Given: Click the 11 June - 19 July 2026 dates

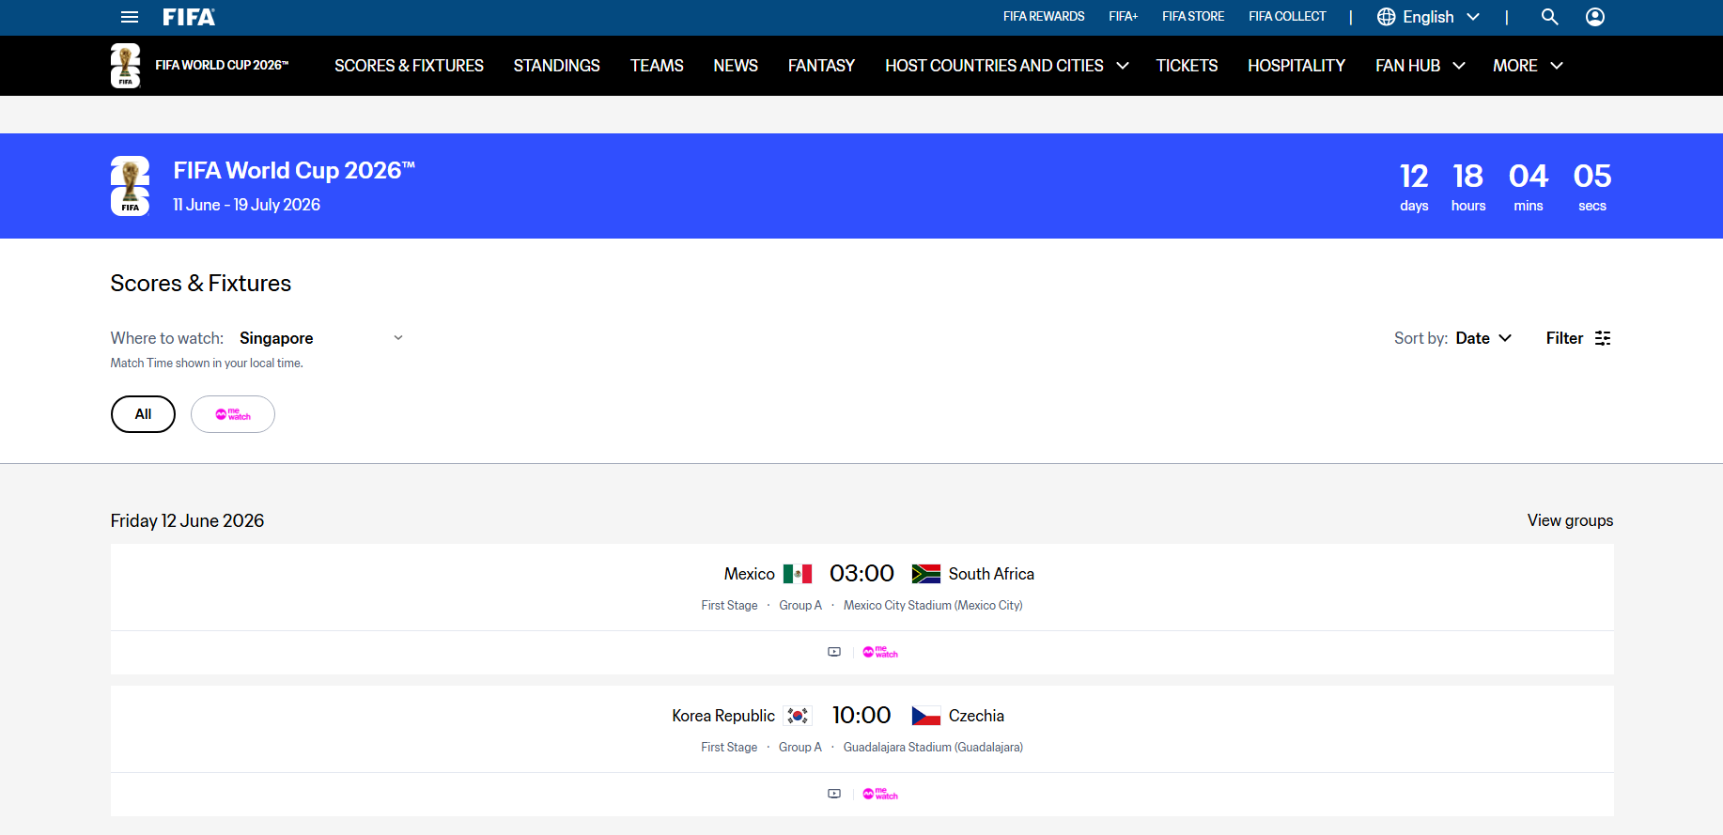Looking at the screenshot, I should [247, 205].
